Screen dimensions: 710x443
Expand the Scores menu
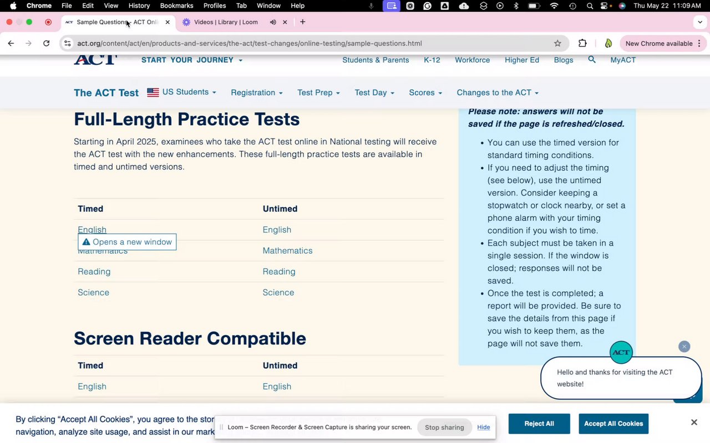click(x=425, y=92)
